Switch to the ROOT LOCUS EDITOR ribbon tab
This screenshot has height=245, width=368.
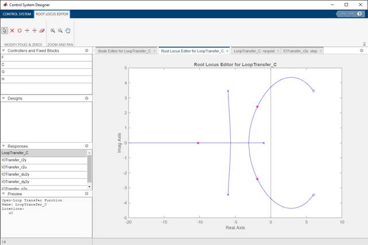pyautogui.click(x=52, y=14)
